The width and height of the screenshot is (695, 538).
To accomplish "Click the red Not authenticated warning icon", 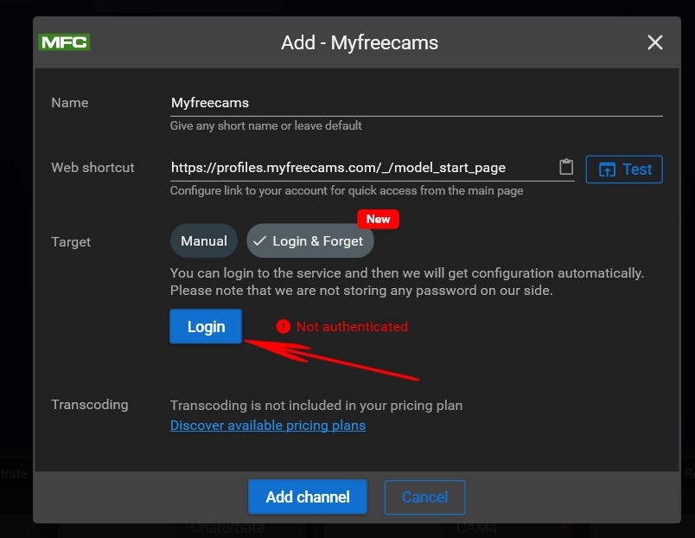I will click(x=284, y=326).
